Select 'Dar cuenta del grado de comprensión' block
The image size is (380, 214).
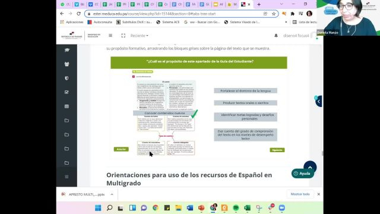245,135
